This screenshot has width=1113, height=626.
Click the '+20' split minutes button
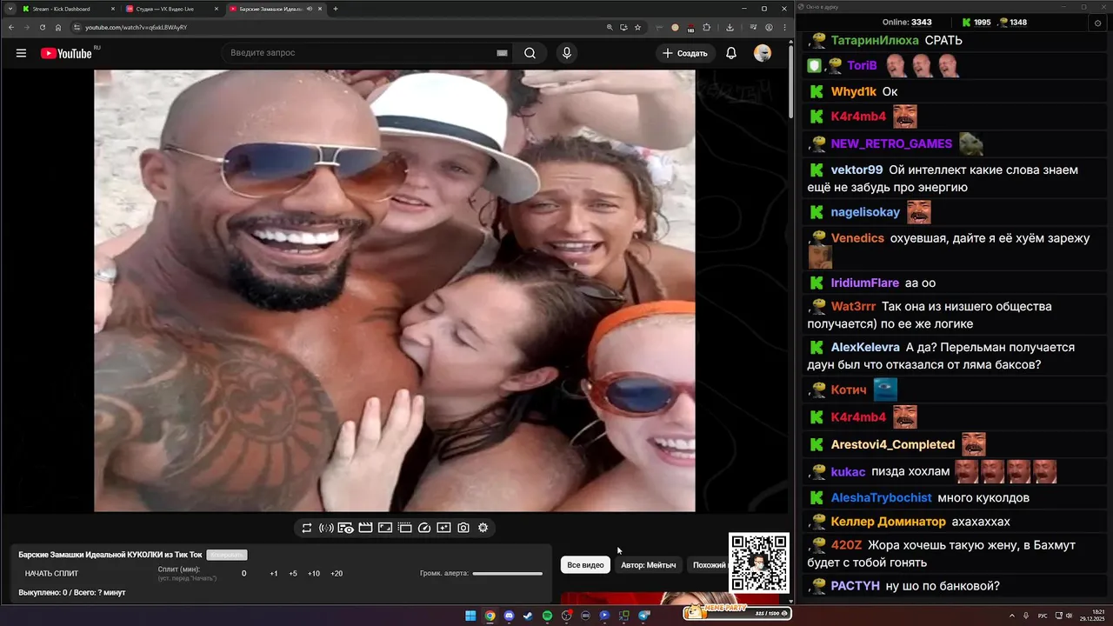tap(337, 573)
